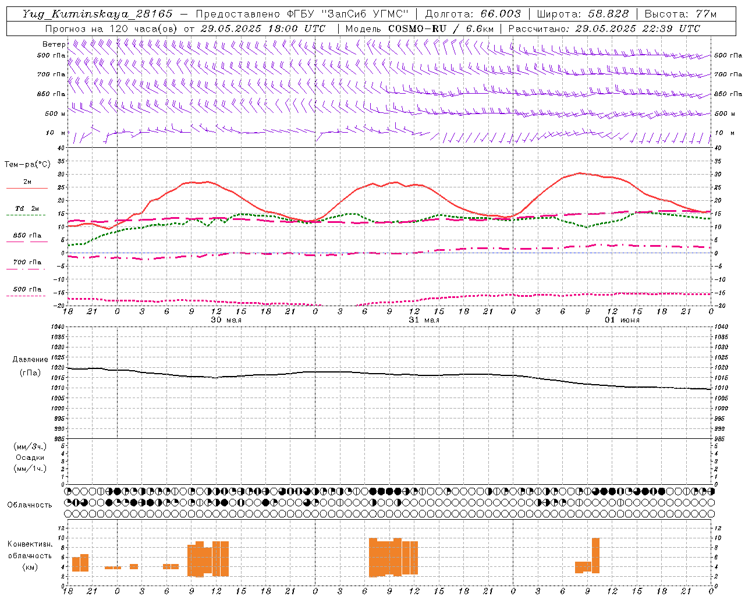The height and width of the screenshot is (596, 745).
Task: Click the Облачность cloud cover label
Action: (30, 505)
